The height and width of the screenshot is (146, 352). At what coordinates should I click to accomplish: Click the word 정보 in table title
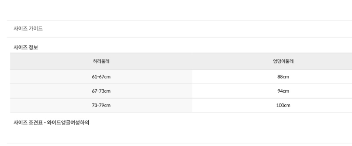(x=34, y=48)
